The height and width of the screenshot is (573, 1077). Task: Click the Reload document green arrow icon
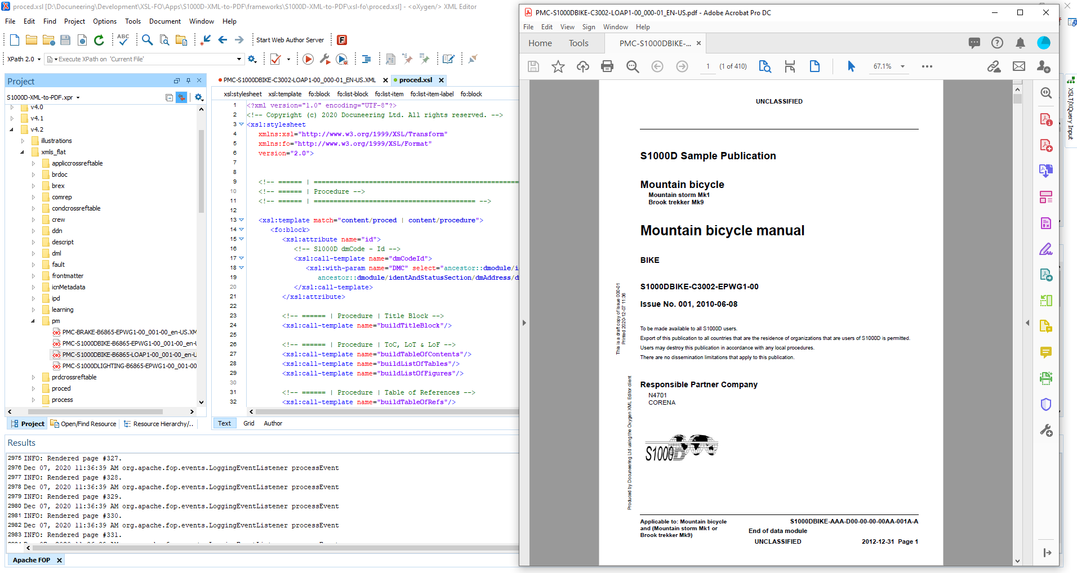[x=99, y=40]
